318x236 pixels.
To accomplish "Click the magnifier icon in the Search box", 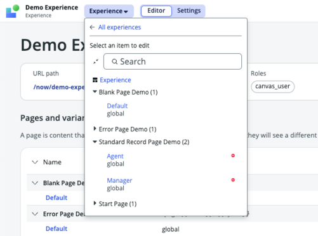I will [114, 62].
